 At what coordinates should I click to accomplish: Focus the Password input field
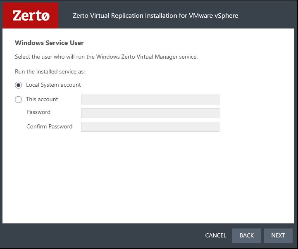click(x=150, y=113)
